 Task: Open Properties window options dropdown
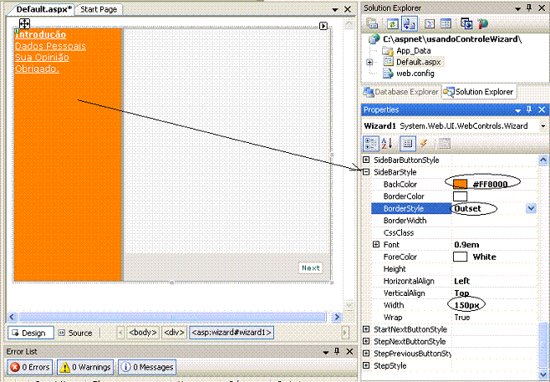pyautogui.click(x=517, y=110)
